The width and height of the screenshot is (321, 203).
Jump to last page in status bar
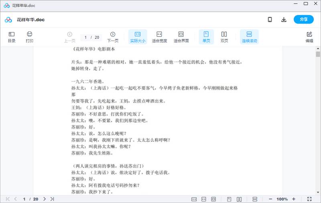point(52,199)
